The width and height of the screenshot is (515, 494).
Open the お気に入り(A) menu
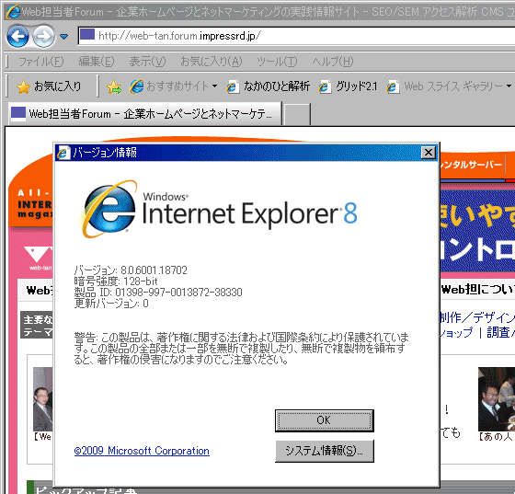212,62
